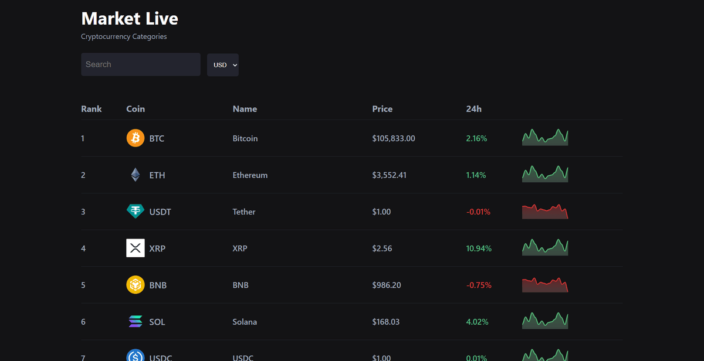Click the Solana SOL gradient logo
Viewport: 704px width, 361px height.
136,321
